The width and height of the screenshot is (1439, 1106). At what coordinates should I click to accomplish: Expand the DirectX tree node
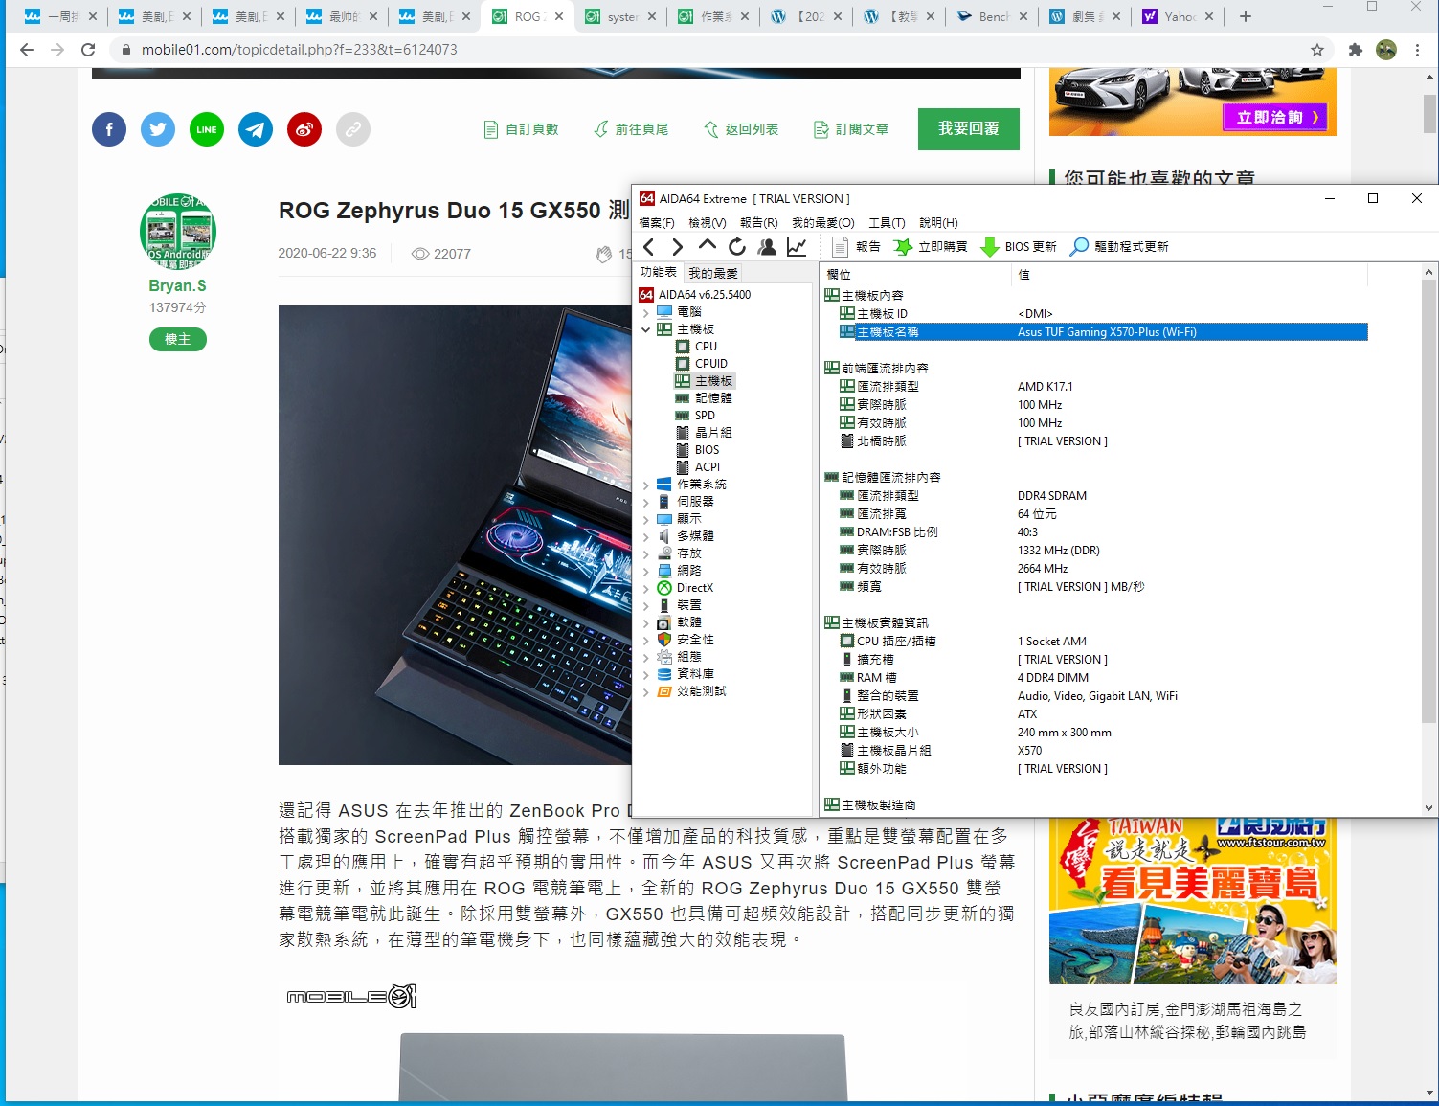(645, 588)
